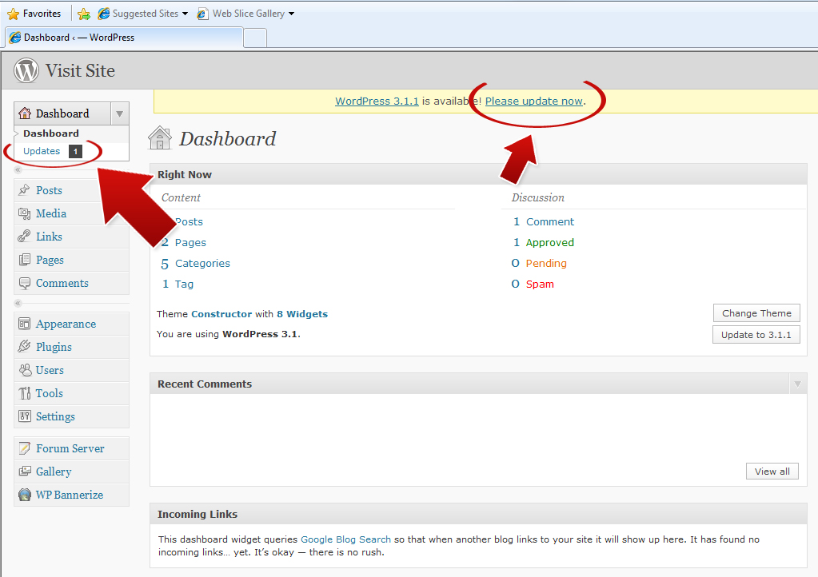Open the Gallery menu
Viewport: 818px width, 577px height.
54,472
